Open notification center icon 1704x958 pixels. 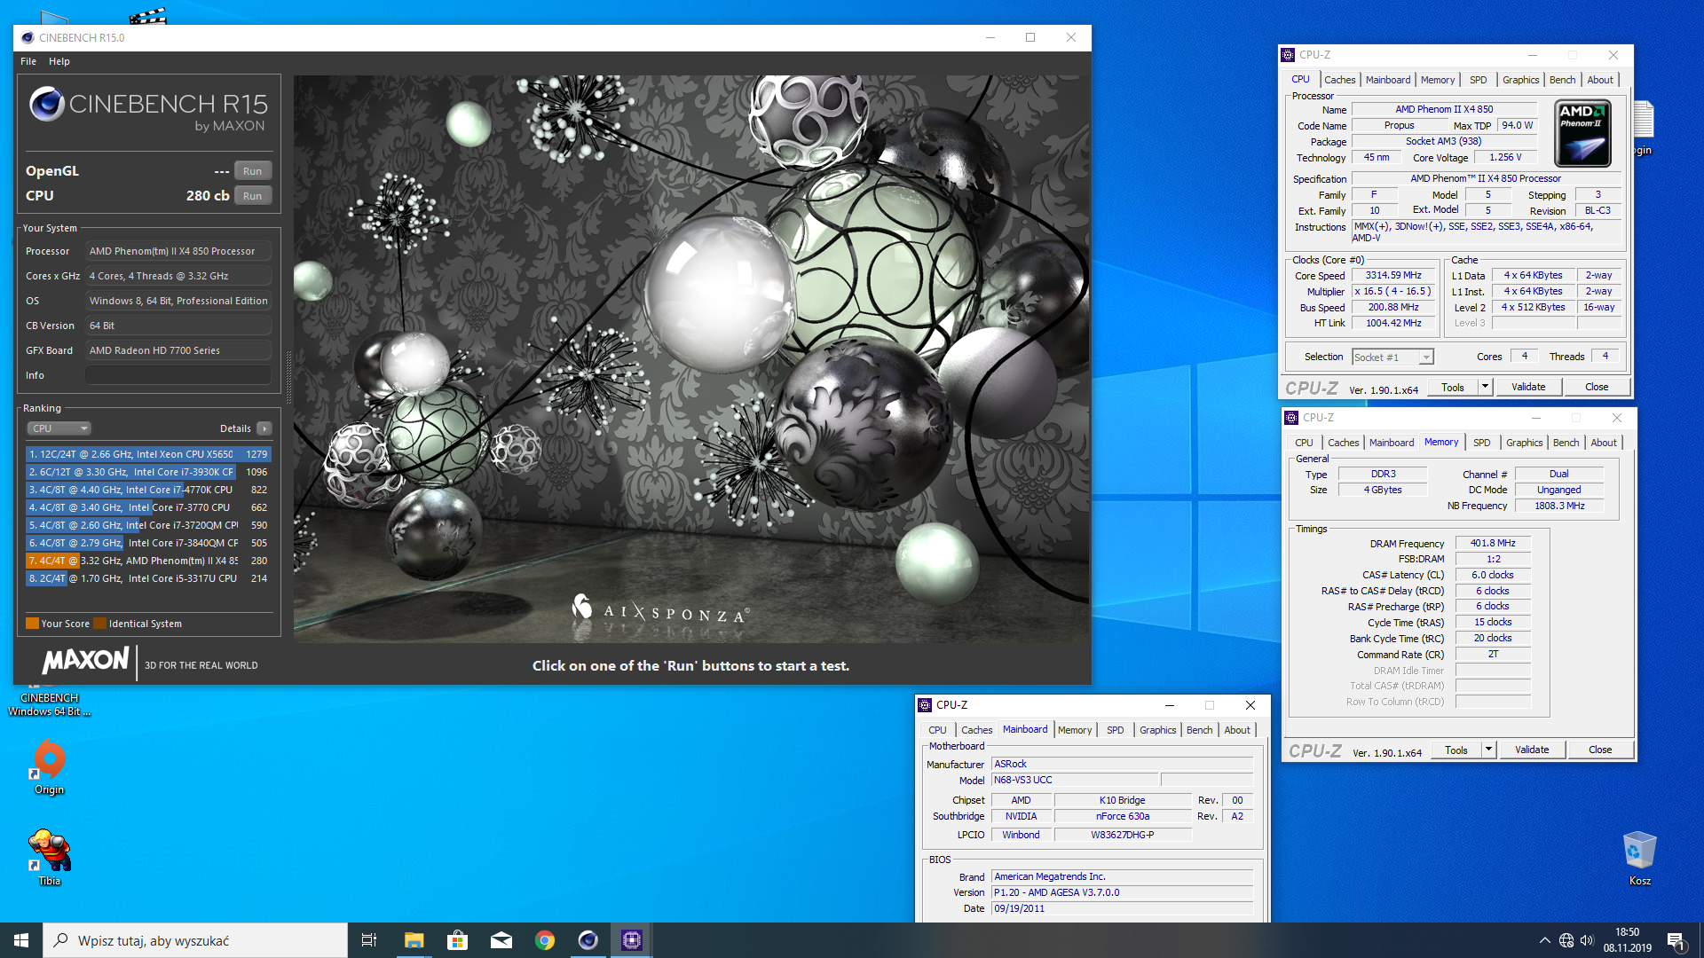point(1676,941)
